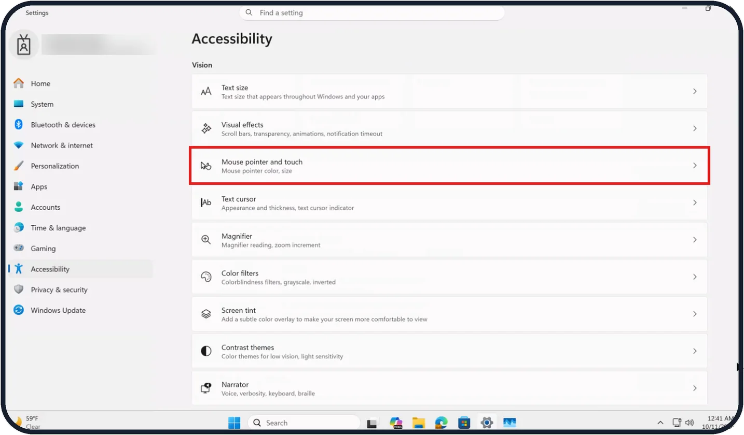Show hidden system tray icons
Screen dimensions: 744x435
[660, 423]
